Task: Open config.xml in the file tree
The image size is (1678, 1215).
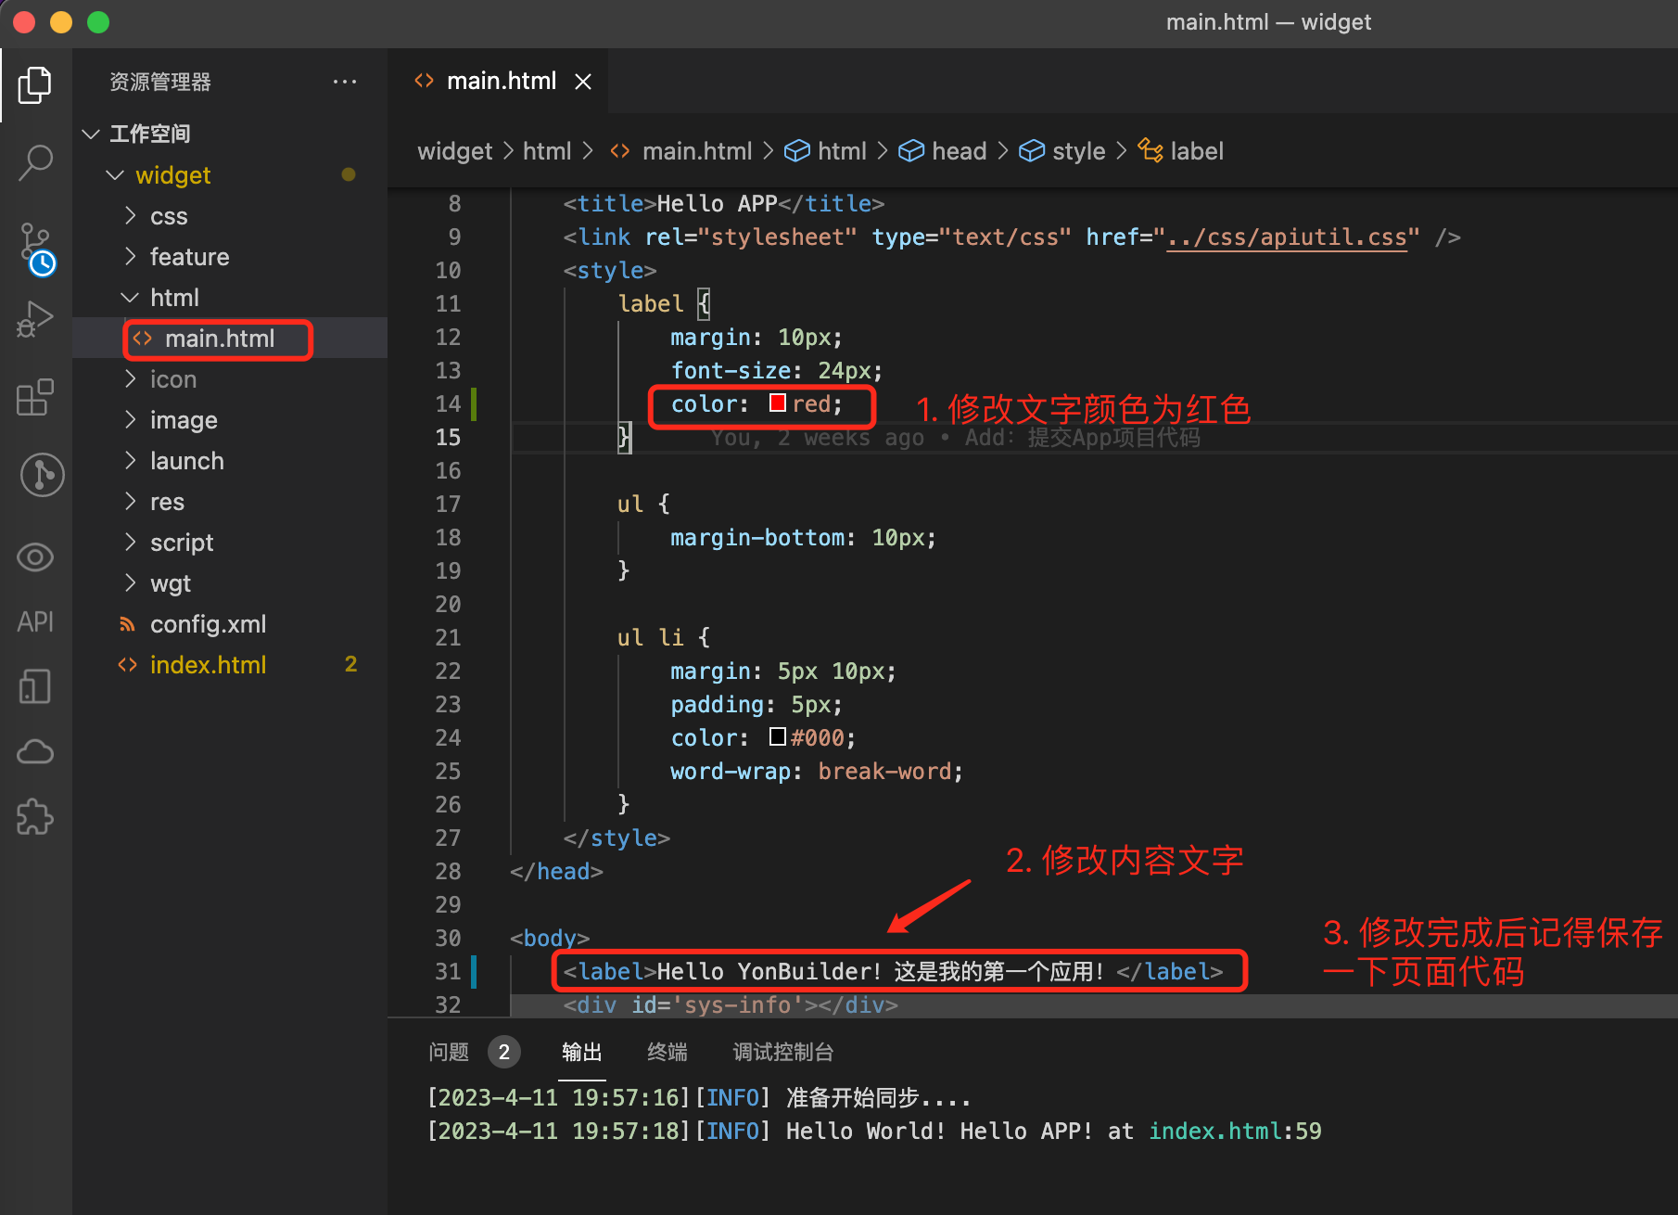Action: coord(208,624)
